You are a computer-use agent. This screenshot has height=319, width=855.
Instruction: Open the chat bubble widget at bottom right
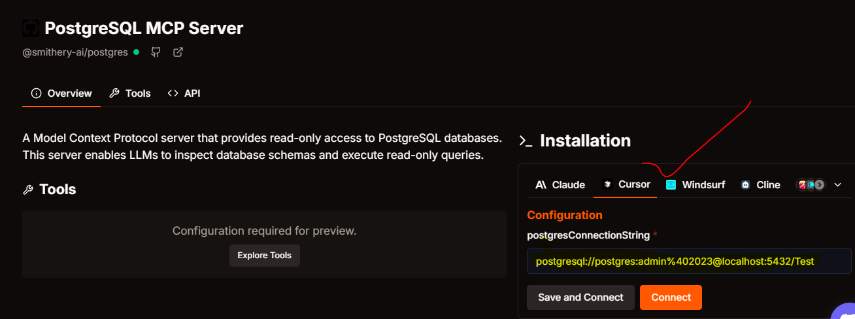tap(843, 311)
